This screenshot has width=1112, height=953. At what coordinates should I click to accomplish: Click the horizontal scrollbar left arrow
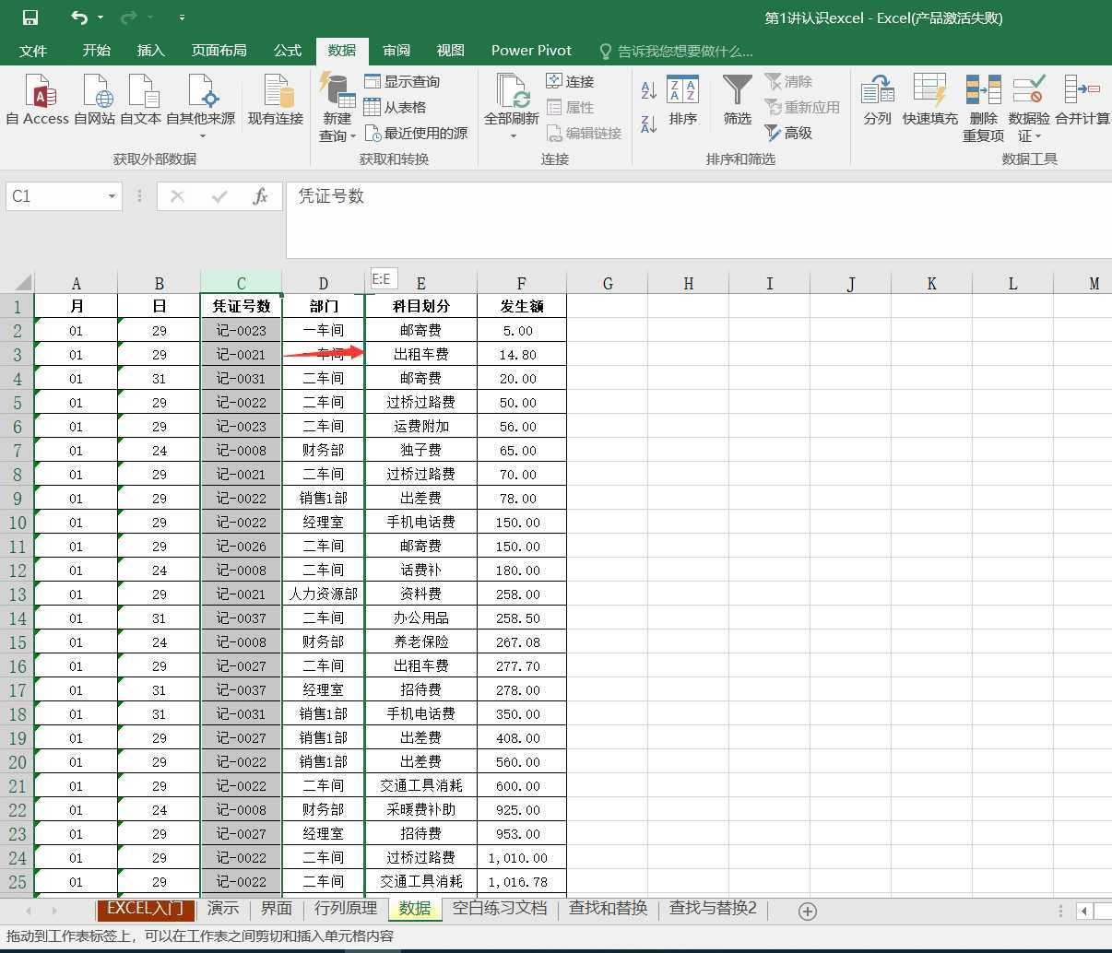point(1084,911)
